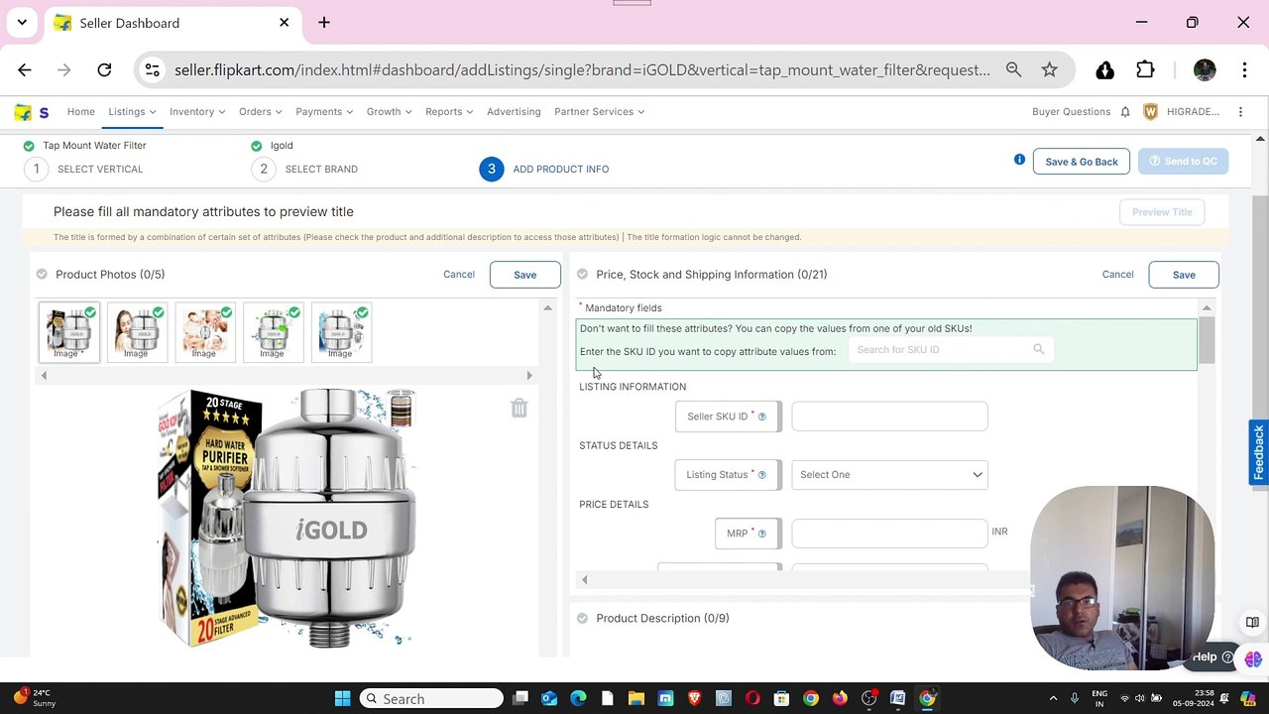The width and height of the screenshot is (1269, 714).
Task: Click the blue info icon beside Save & Go Back
Action: click(1019, 160)
